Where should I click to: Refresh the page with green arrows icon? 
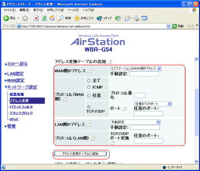(44, 18)
